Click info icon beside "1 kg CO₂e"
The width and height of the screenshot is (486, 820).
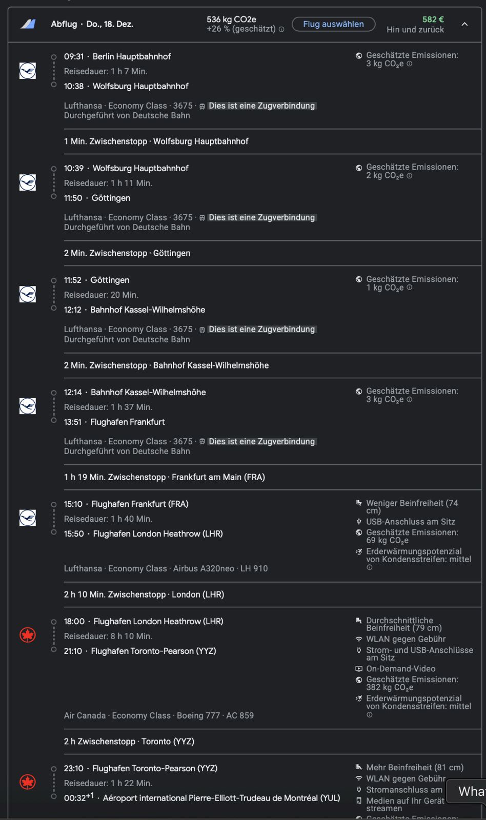[x=410, y=288]
